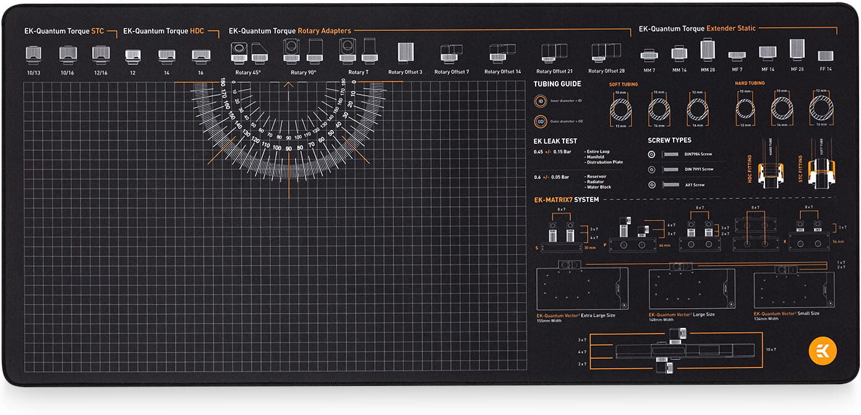Click the MM 7 extender icon
This screenshot has height=415, width=861.
click(649, 56)
